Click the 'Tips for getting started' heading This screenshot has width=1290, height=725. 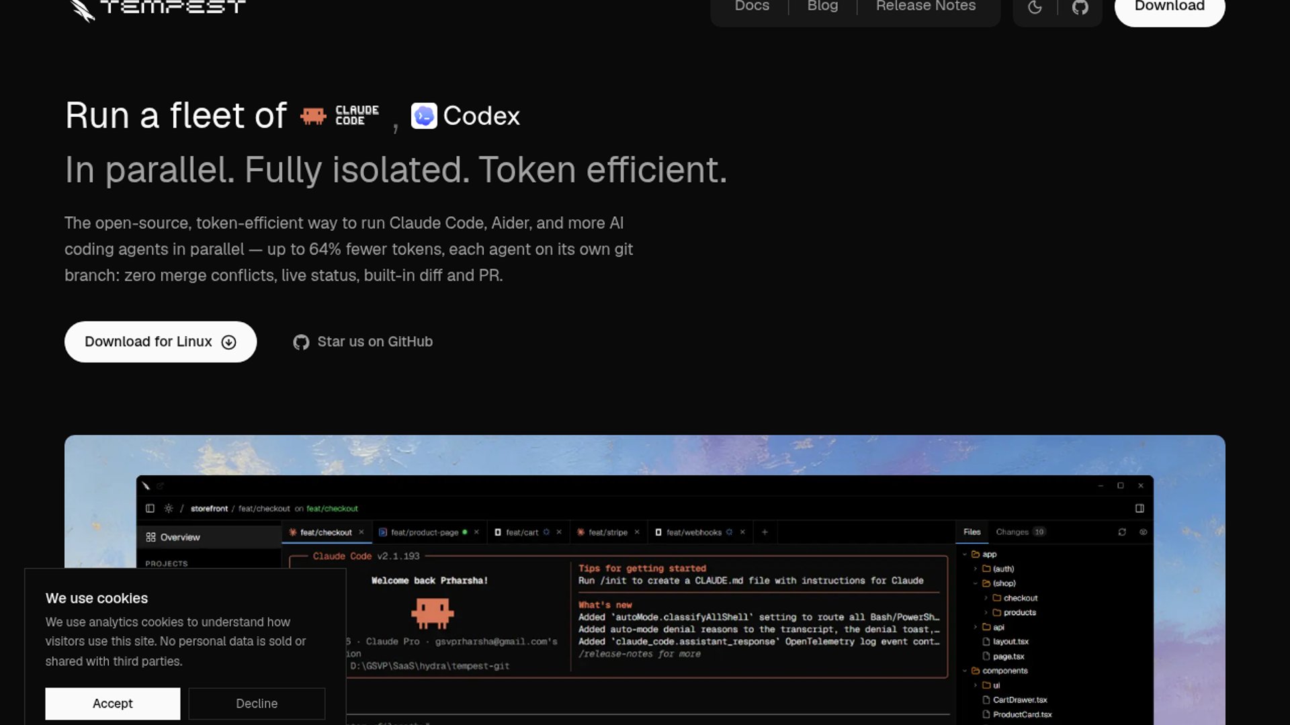point(642,569)
